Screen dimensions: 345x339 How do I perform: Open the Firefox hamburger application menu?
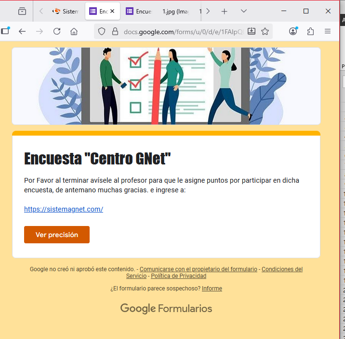(x=328, y=31)
